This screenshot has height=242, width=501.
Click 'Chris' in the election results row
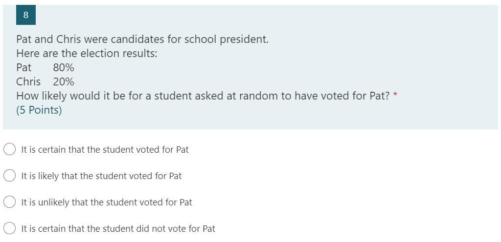pyautogui.click(x=28, y=82)
